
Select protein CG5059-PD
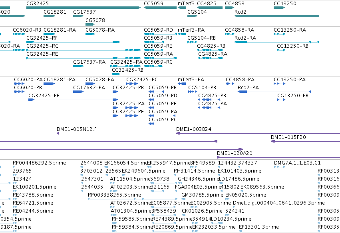tap(151, 100)
